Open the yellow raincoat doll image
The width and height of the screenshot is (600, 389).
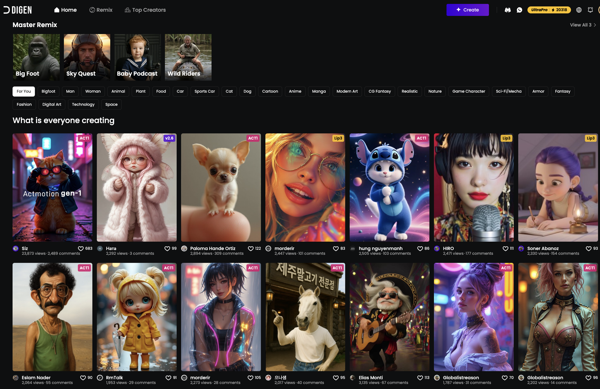[137, 317]
